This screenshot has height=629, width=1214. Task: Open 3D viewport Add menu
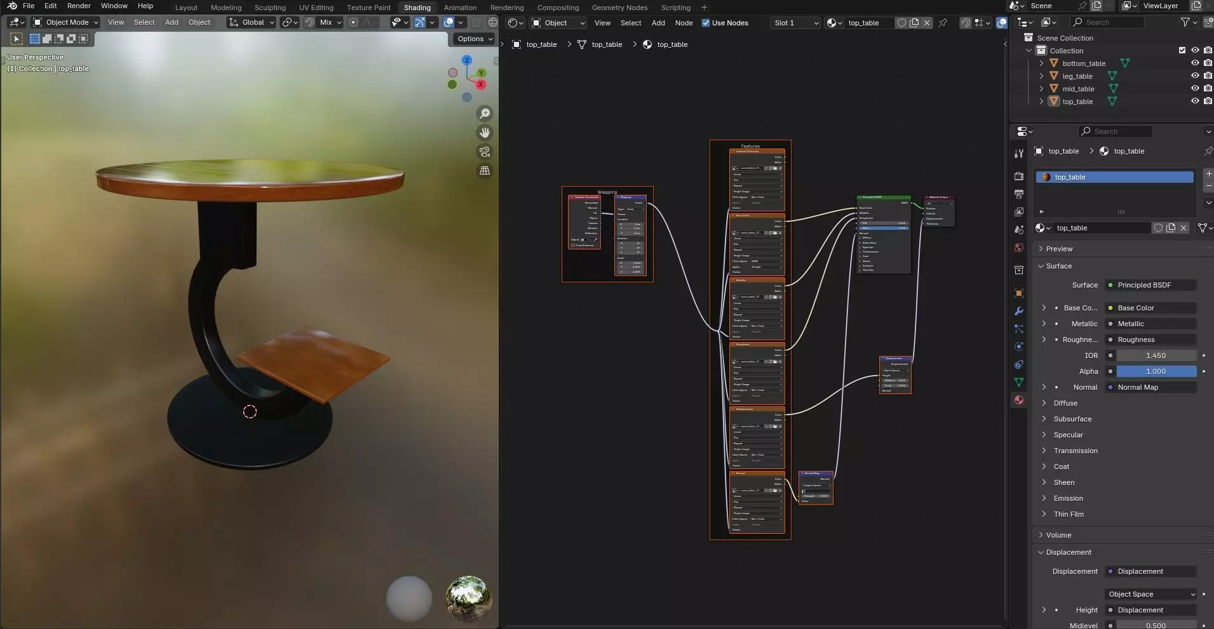point(172,22)
